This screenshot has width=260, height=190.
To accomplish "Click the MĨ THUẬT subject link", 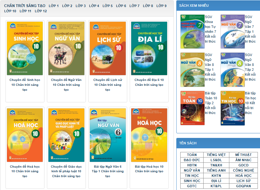I will coord(243,155).
